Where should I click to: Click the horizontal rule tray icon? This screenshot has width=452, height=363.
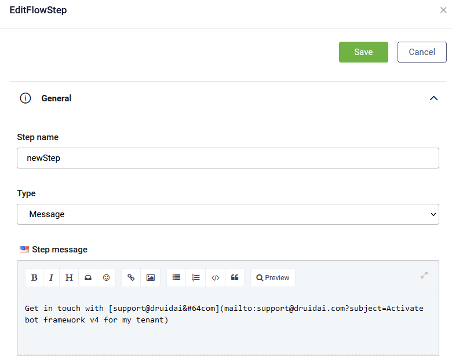click(88, 277)
